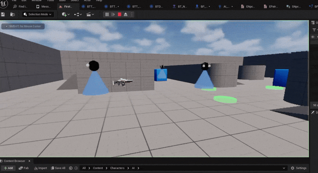Open the Blueprints toolbar dropdown
Viewport: 318px width, 173px height.
78,14
